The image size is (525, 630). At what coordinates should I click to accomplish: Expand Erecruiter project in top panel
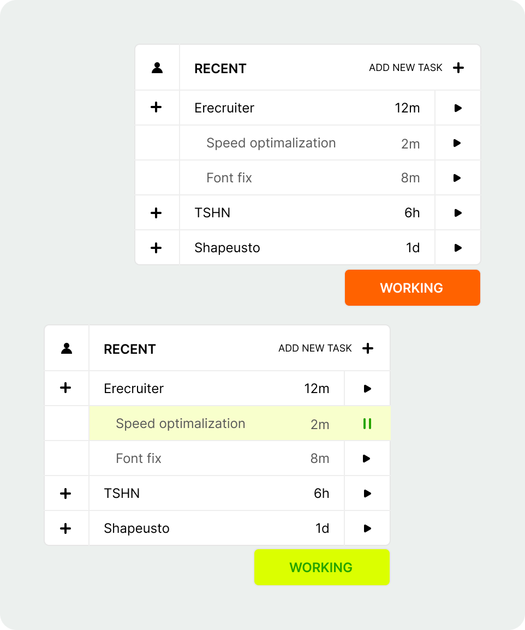coord(156,108)
